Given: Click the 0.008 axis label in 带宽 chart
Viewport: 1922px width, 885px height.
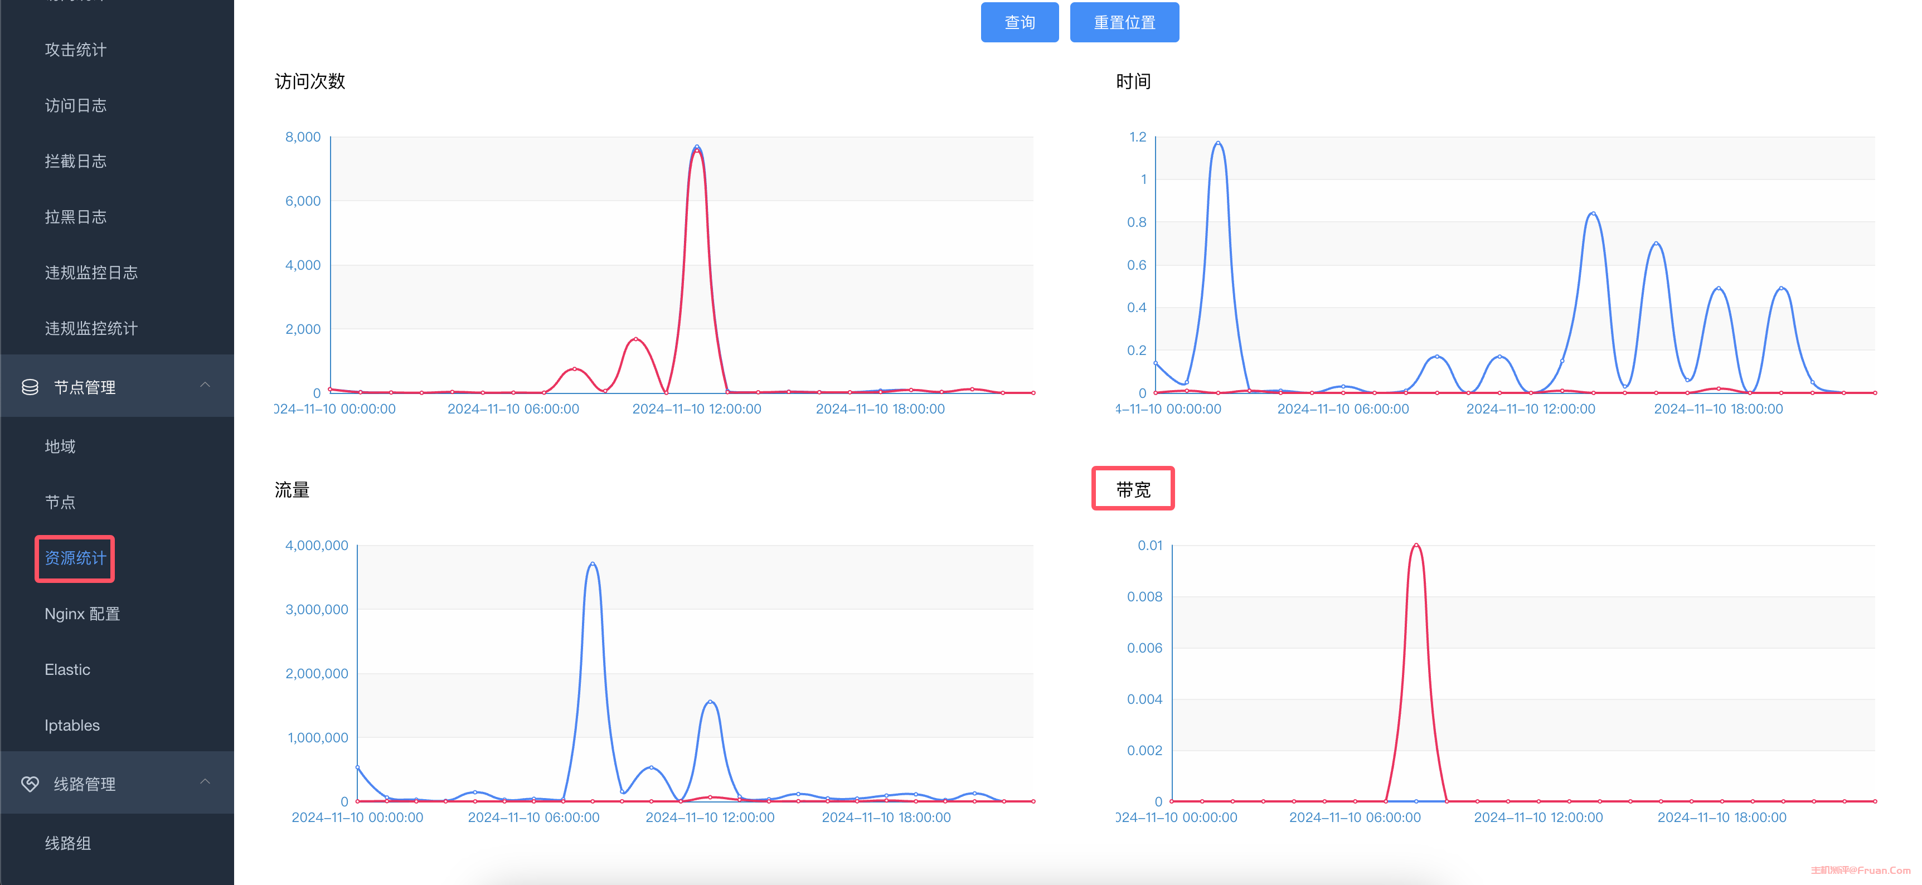Looking at the screenshot, I should pyautogui.click(x=1144, y=597).
